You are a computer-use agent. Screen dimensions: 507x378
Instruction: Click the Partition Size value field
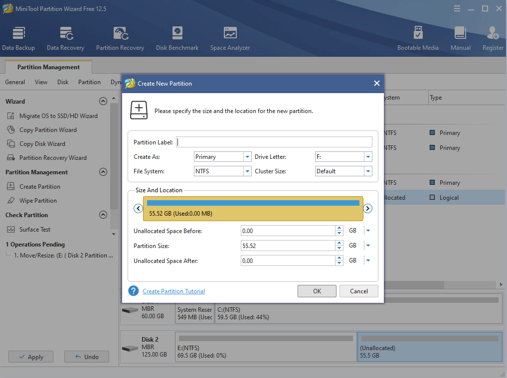pos(288,246)
